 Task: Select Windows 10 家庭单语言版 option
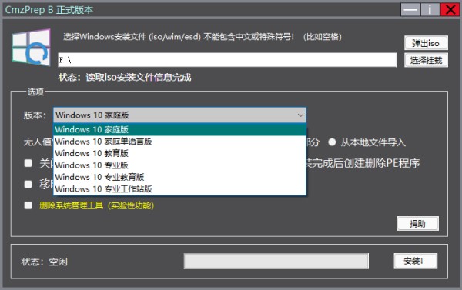pos(179,142)
